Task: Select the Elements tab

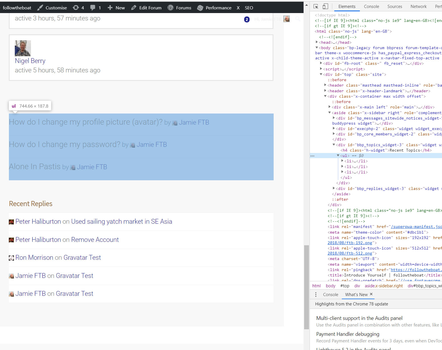Action: [x=347, y=7]
